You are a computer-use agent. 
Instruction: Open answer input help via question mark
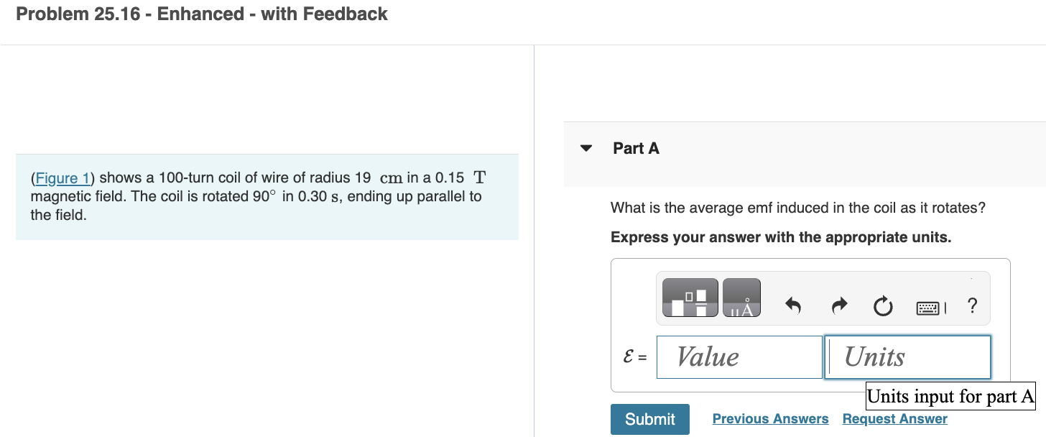tap(971, 306)
